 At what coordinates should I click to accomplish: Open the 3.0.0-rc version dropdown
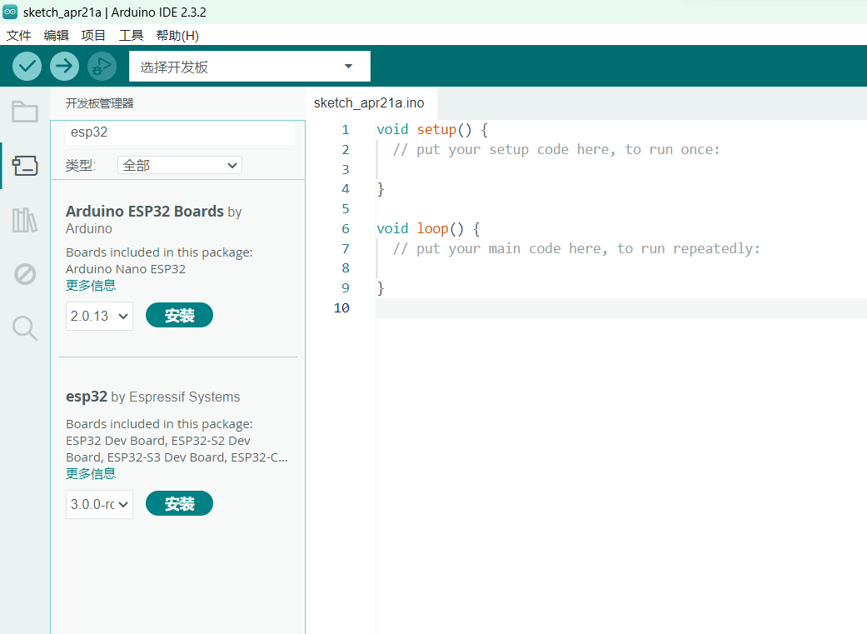click(100, 504)
